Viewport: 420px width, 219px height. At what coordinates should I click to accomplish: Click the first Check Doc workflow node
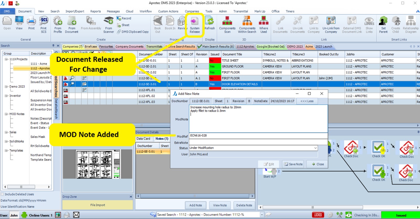coord(351,149)
